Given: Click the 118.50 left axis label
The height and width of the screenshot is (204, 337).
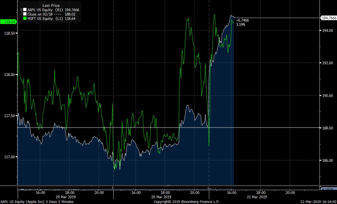Looking at the screenshot, I should tap(9, 33).
